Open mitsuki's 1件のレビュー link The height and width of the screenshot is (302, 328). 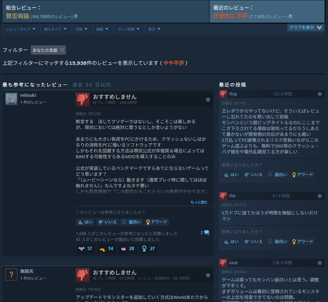pyautogui.click(x=33, y=102)
